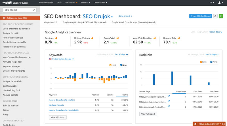The width and height of the screenshot is (227, 126).
Task: Click the United States flag icon
Action: 50,59
